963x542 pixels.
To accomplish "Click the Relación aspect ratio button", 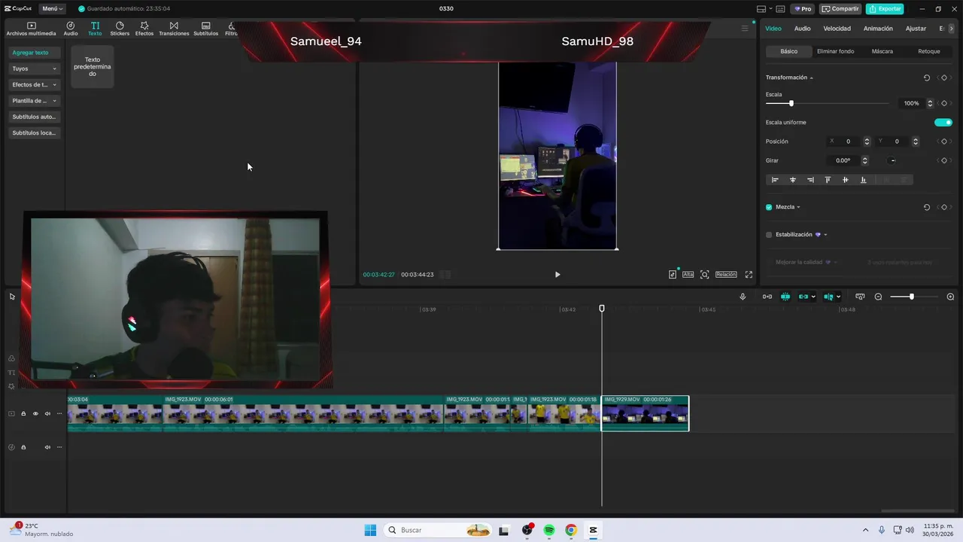I will tap(726, 275).
